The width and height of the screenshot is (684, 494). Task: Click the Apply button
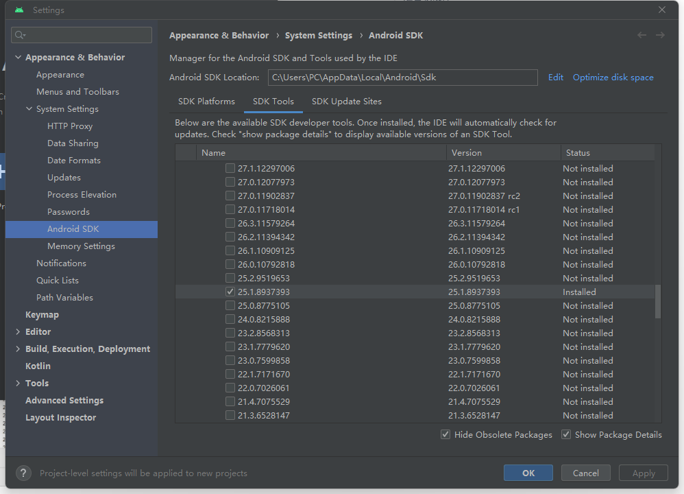click(x=644, y=473)
